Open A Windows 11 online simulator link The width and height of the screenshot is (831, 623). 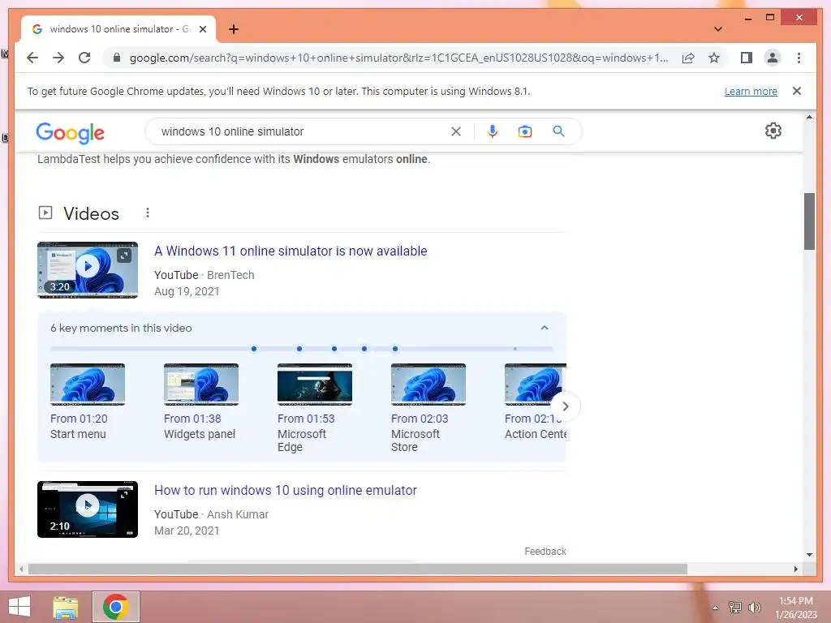coord(291,251)
